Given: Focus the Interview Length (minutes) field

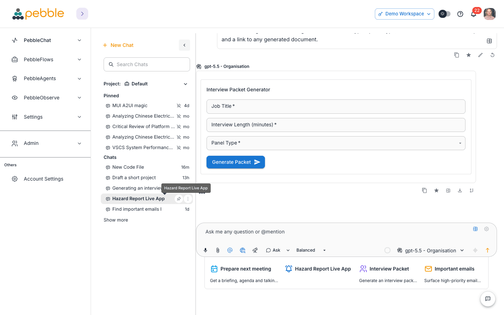Looking at the screenshot, I should click(x=336, y=125).
